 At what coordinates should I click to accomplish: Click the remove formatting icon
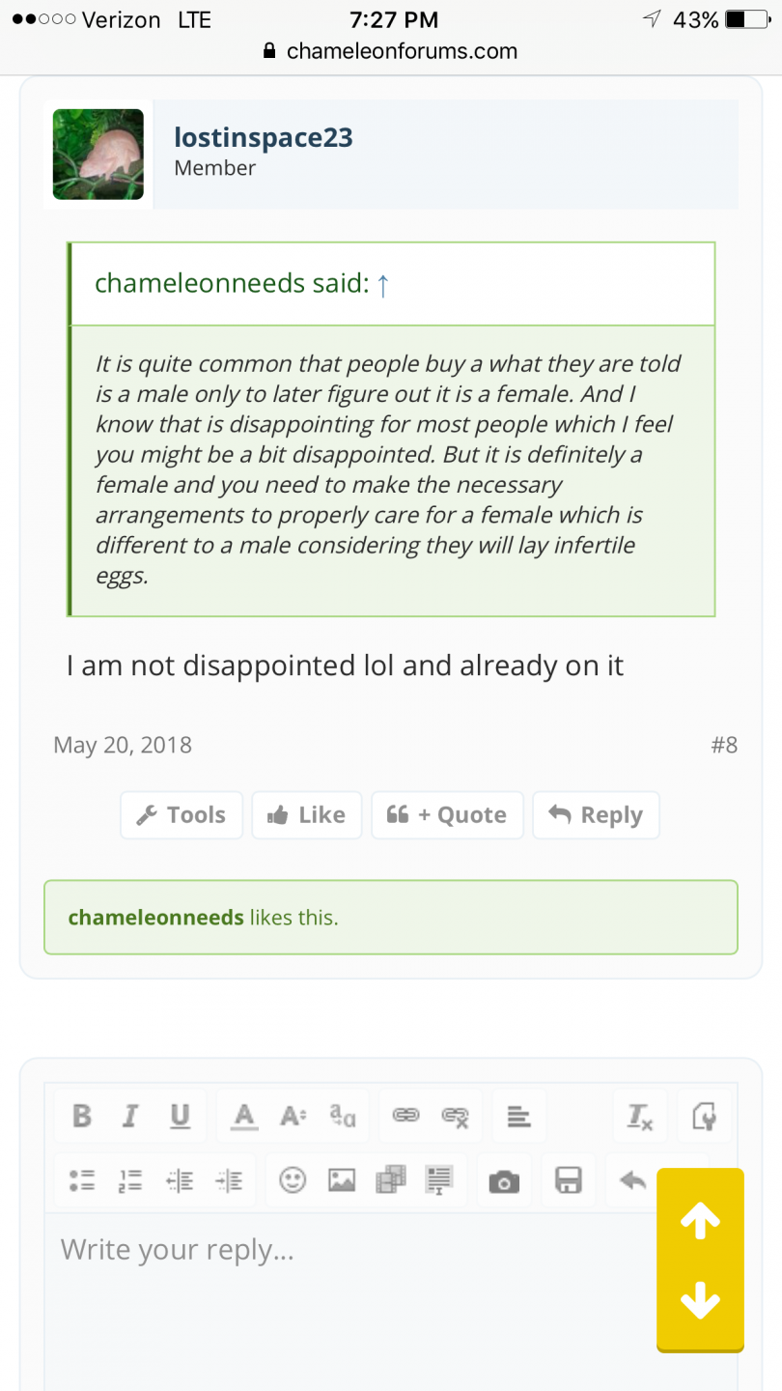click(x=640, y=1117)
